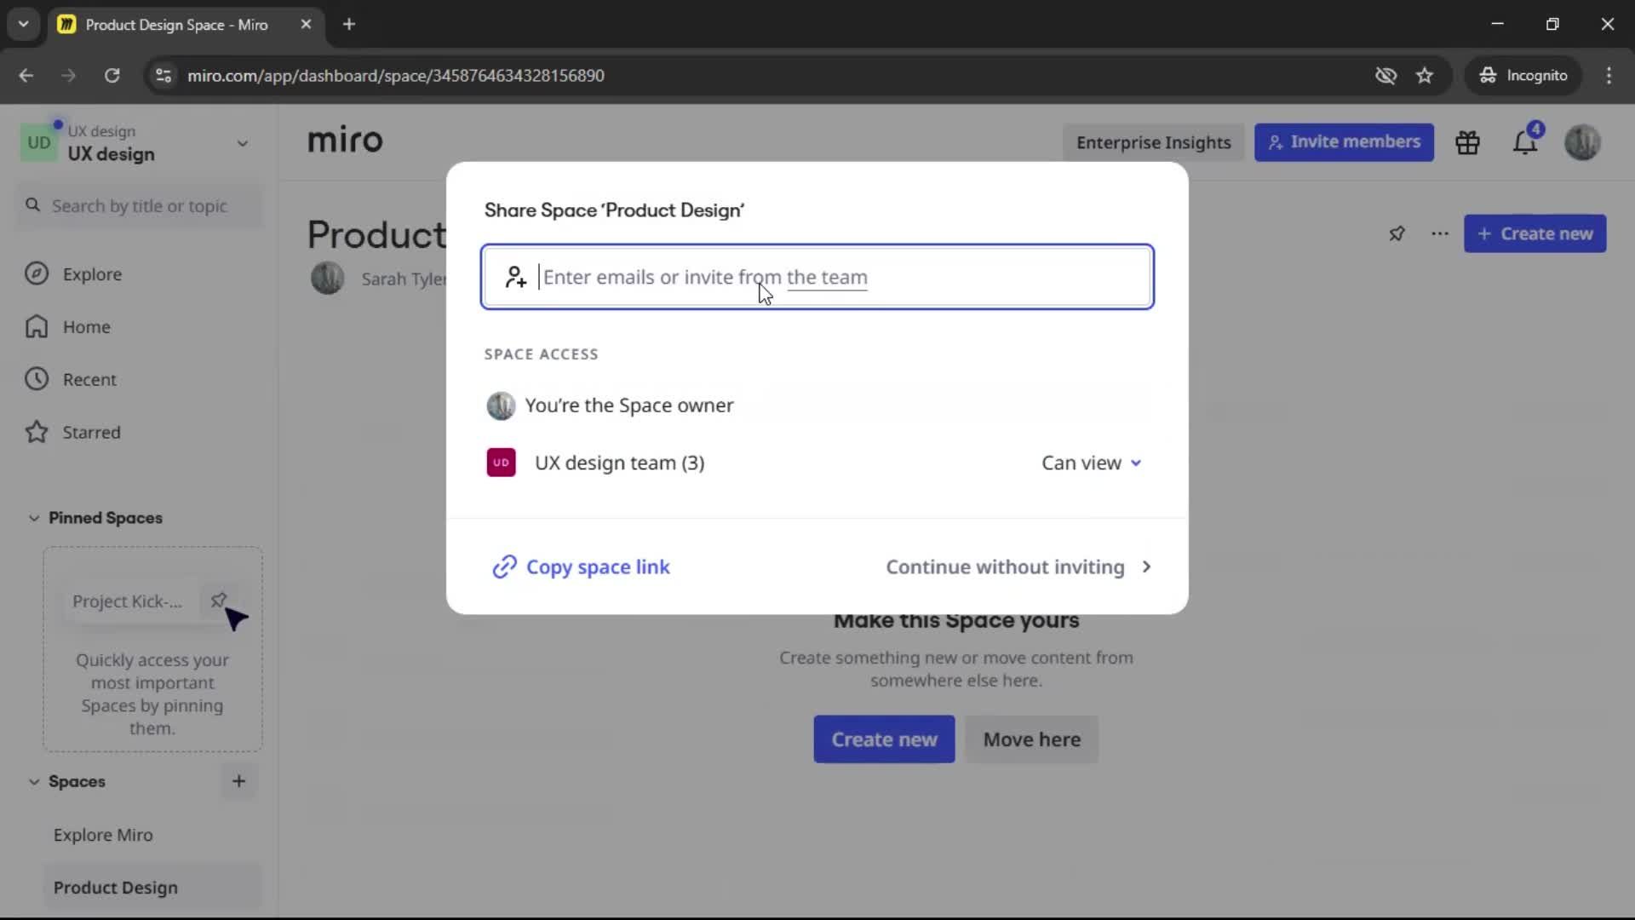Search by title or topic field
1635x920 pixels.
[140, 206]
